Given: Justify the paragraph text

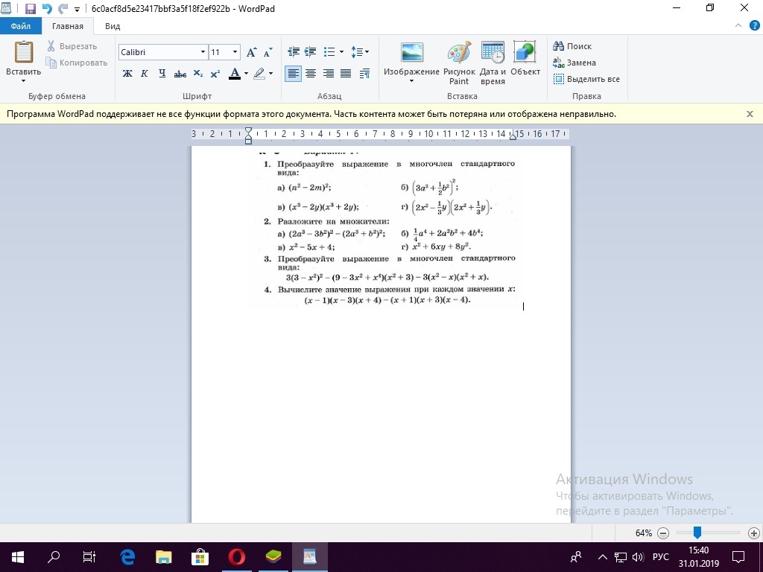Looking at the screenshot, I should [346, 74].
